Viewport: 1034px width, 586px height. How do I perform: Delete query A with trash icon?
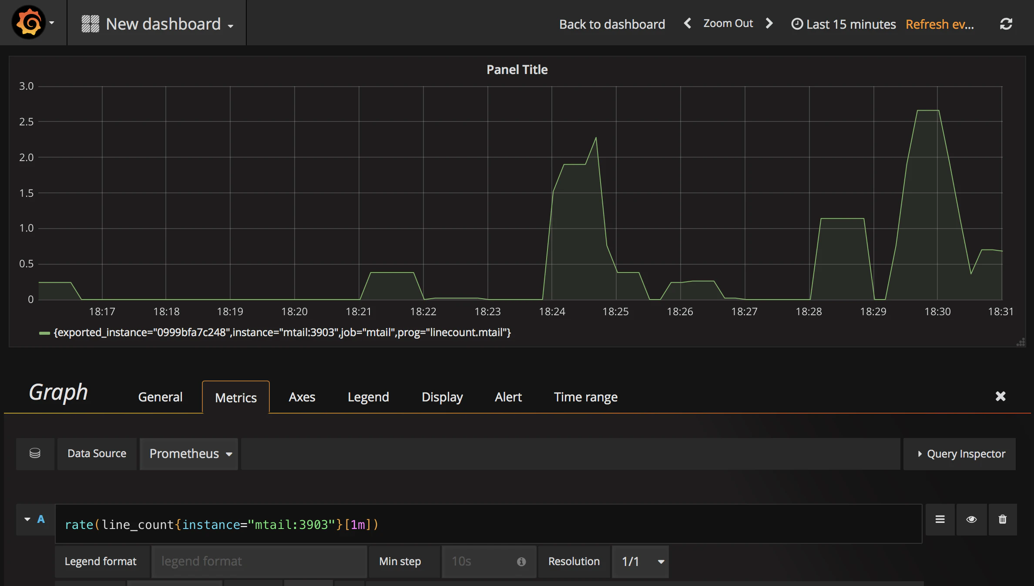coord(1003,519)
